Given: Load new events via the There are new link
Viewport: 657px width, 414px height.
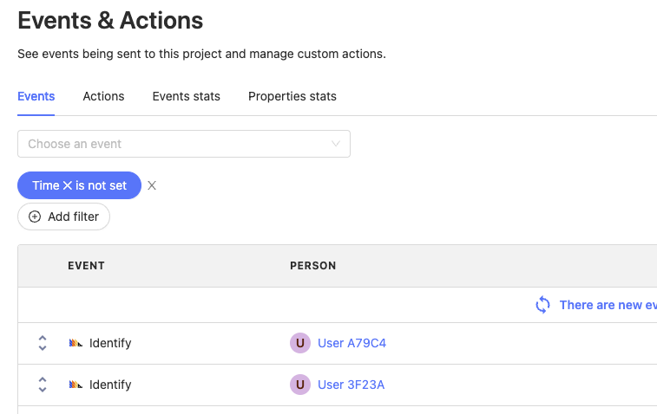Looking at the screenshot, I should [x=607, y=305].
